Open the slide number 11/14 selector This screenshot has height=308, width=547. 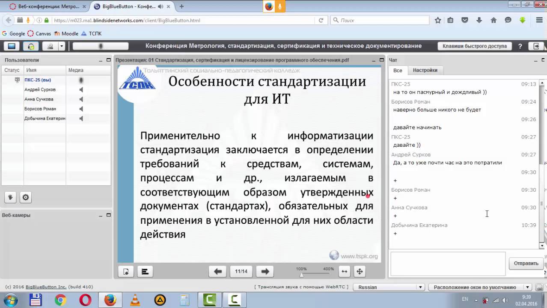(x=241, y=271)
